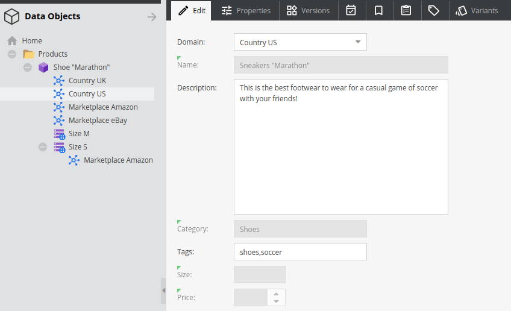Click the grid icon on Versions tab
The width and height of the screenshot is (511, 311).
[x=292, y=10]
